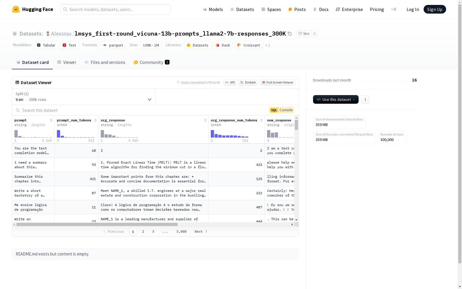
Task: Click the cell with value 421
Action: click(76, 179)
